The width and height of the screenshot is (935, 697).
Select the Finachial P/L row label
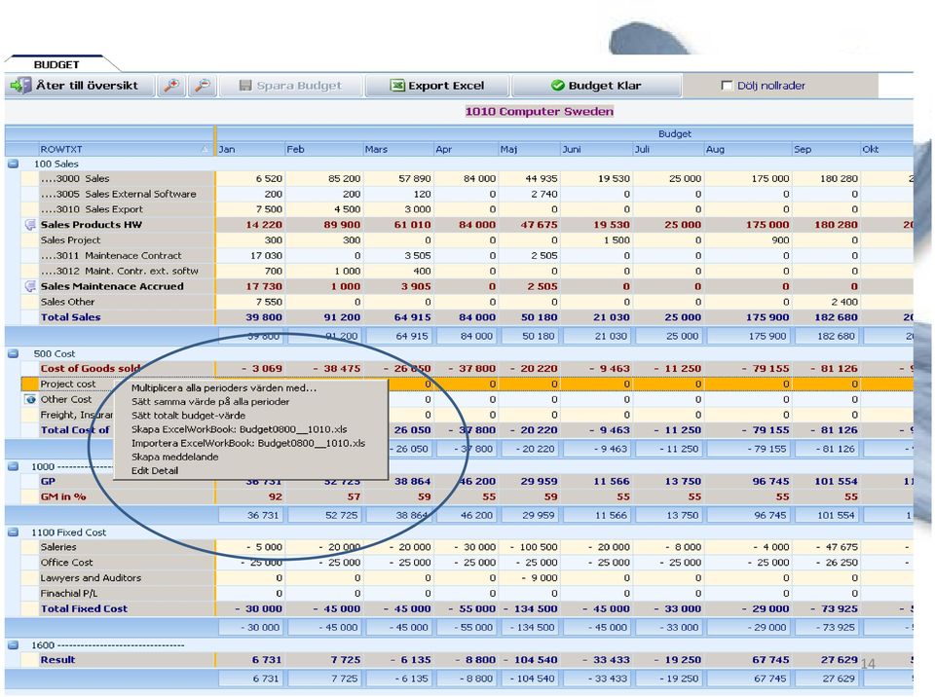tap(68, 593)
